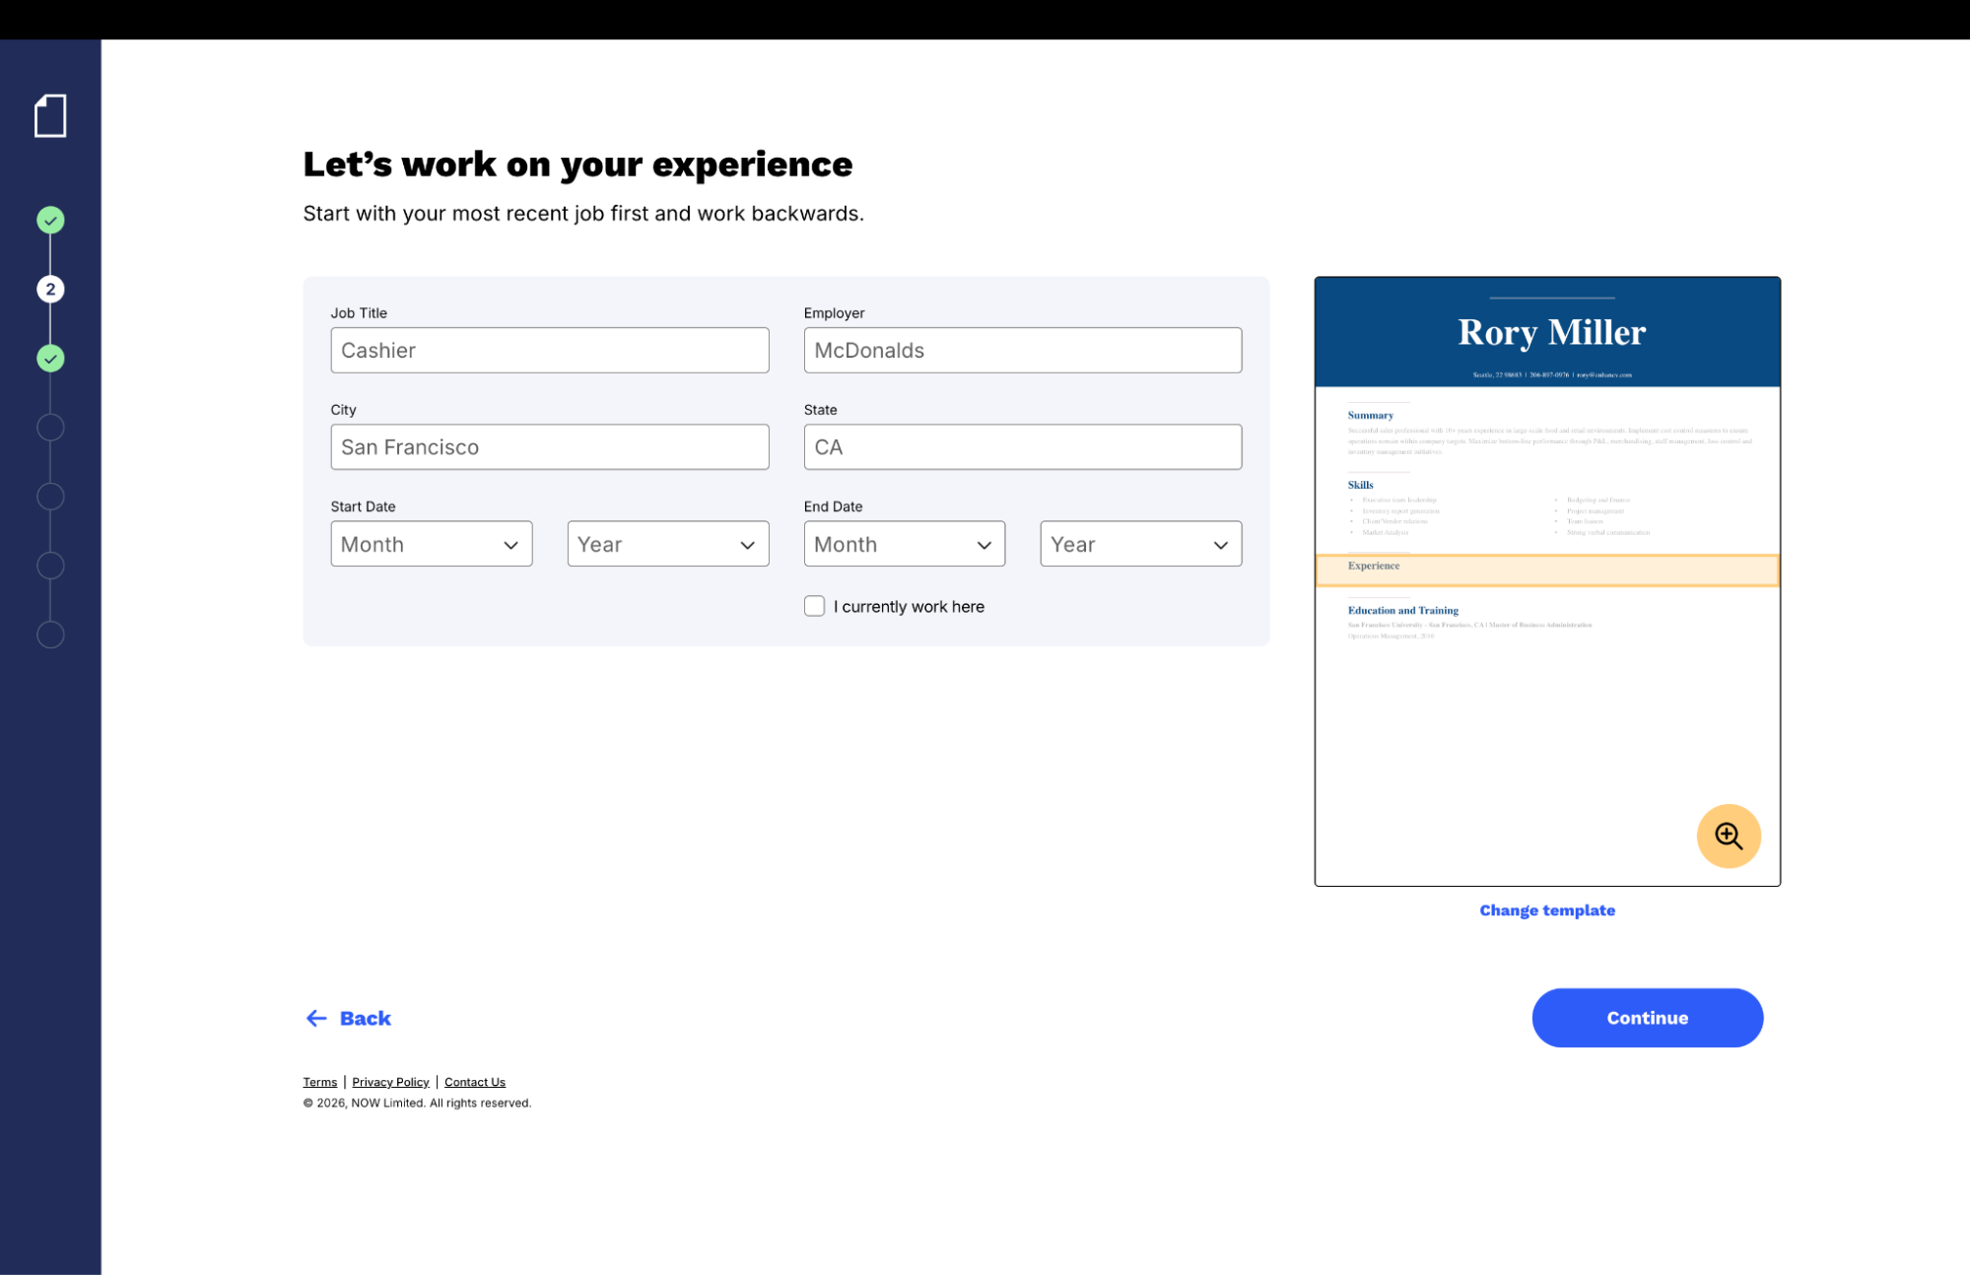Click the fourth empty step circle

click(50, 427)
